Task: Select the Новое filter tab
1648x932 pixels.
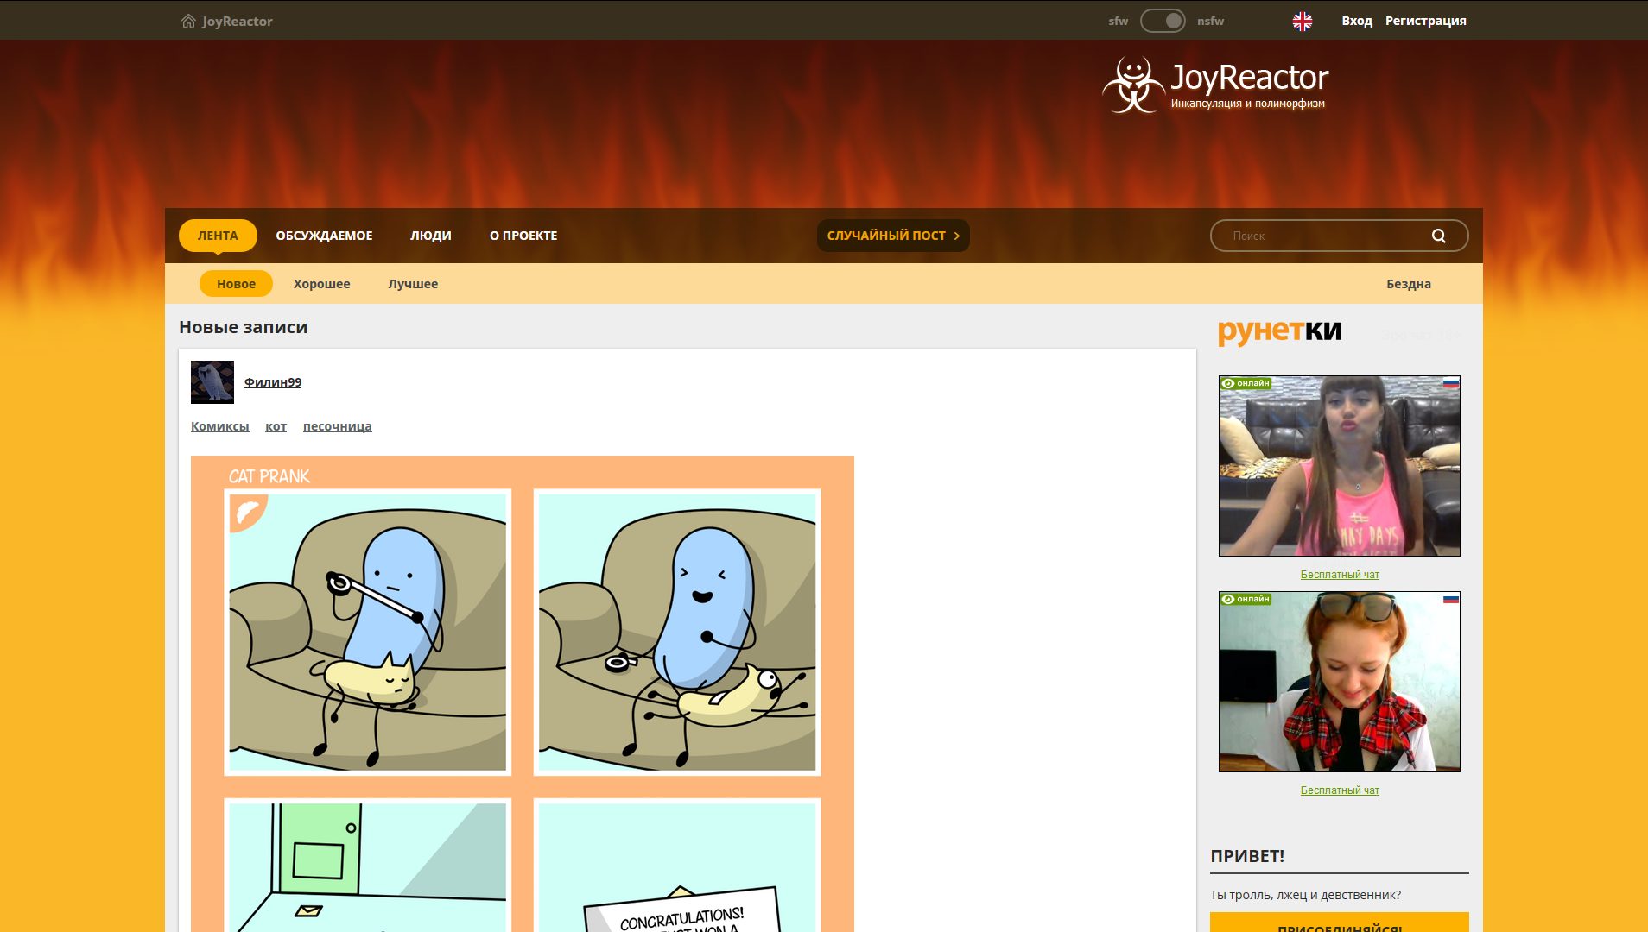Action: point(236,284)
